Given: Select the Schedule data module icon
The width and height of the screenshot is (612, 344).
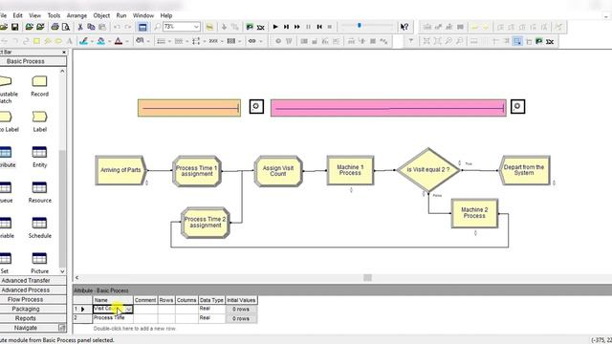Looking at the screenshot, I should pyautogui.click(x=39, y=223).
